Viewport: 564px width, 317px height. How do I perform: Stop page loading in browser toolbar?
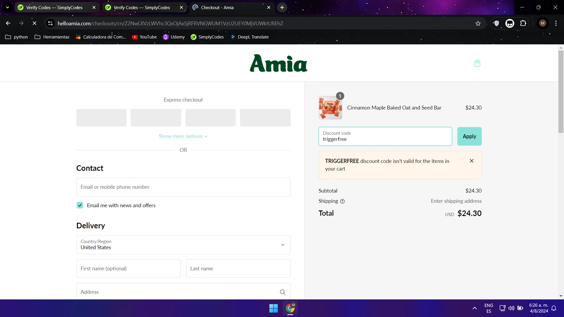[34, 23]
